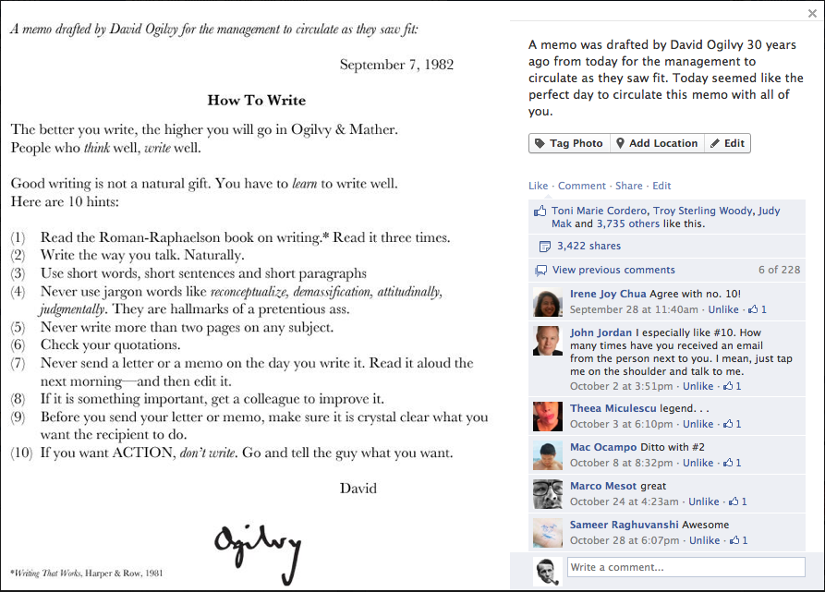825x592 pixels.
Task: Click the "6 of 228" comment count
Action: click(x=779, y=270)
